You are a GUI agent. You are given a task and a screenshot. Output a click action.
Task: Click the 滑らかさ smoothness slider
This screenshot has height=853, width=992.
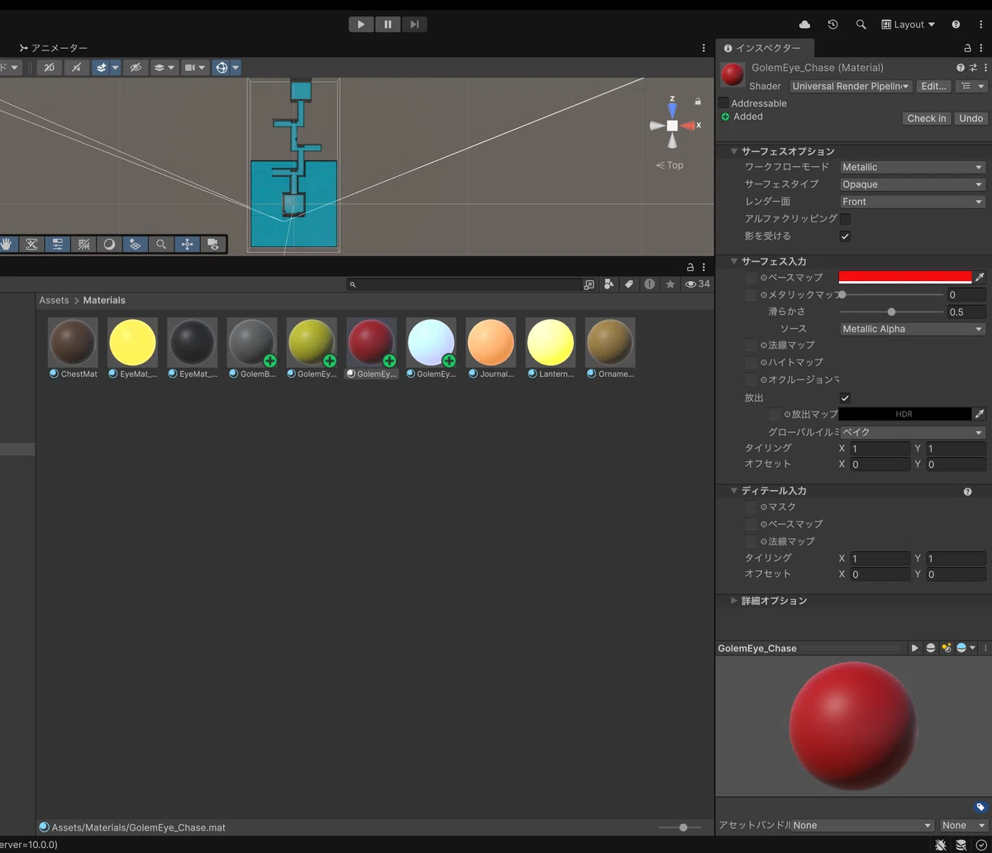tap(891, 312)
